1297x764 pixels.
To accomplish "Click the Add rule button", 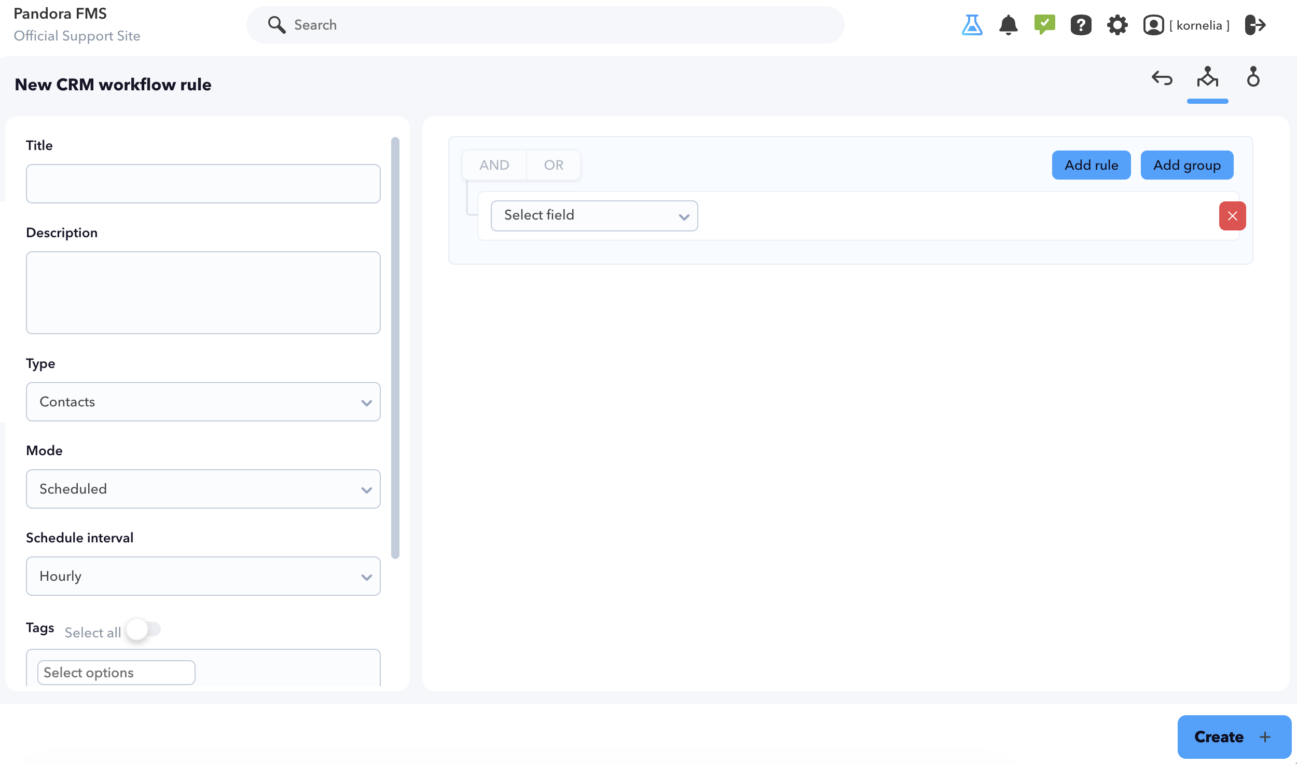I will tap(1091, 165).
